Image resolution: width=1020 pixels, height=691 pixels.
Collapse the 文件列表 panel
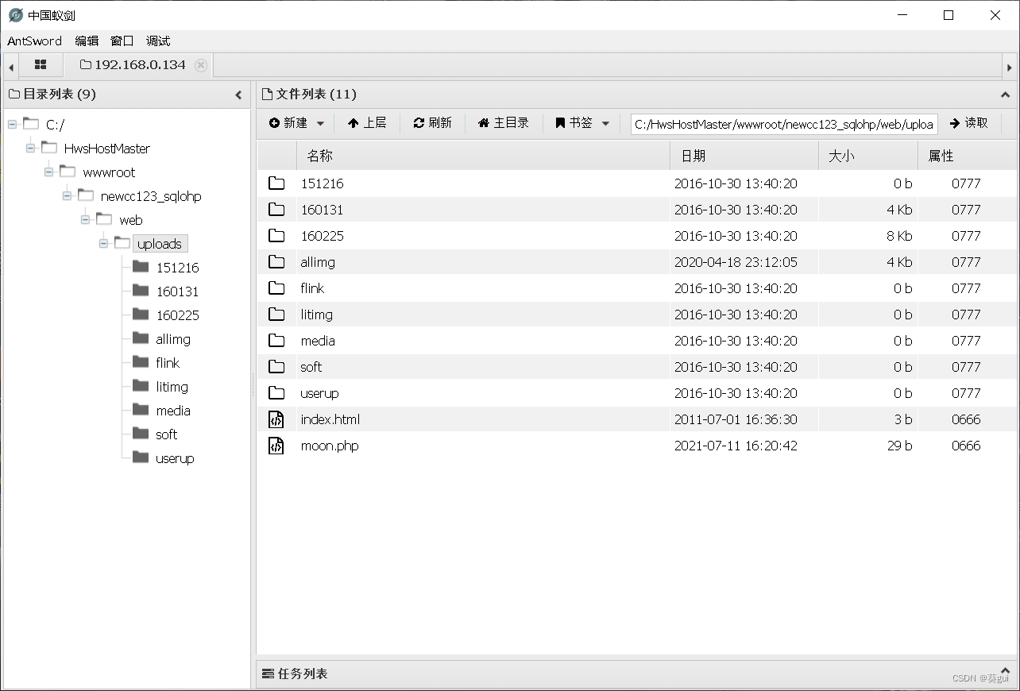1005,95
